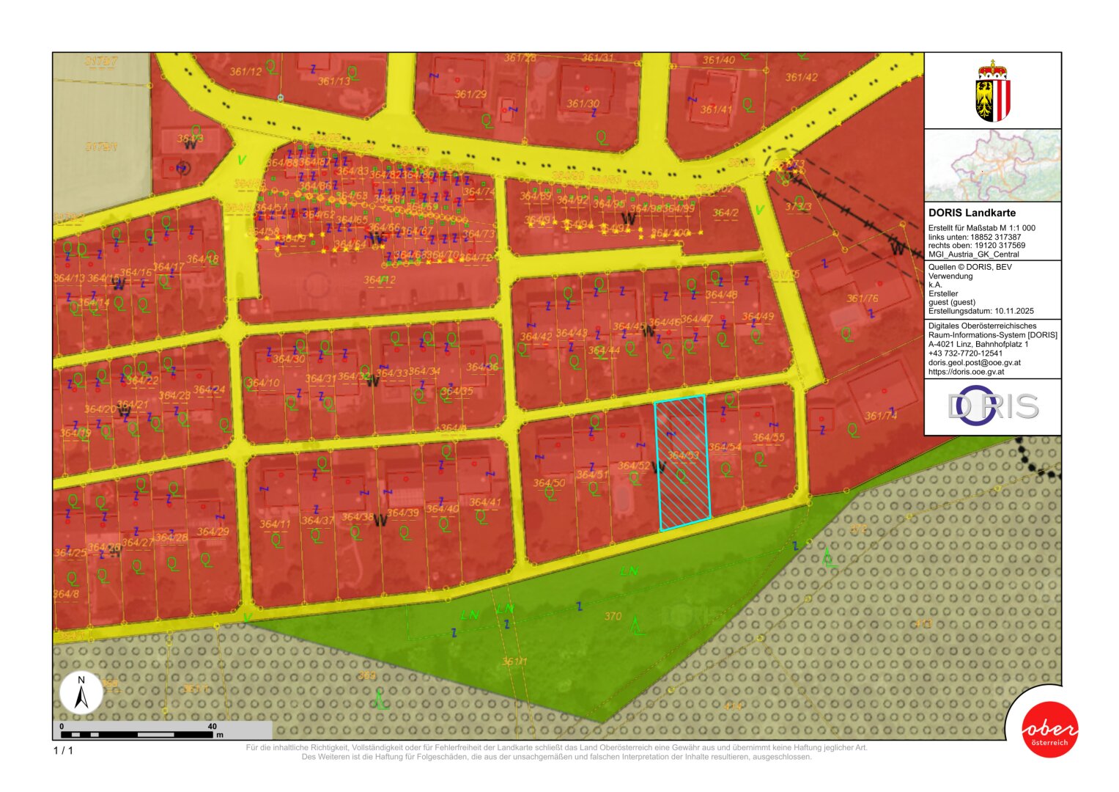Click the DORIS logo in the legend
Image resolution: width=1119 pixels, height=792 pixels.
(992, 406)
